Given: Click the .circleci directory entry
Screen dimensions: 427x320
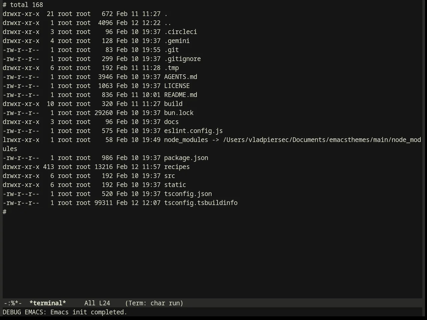Looking at the screenshot, I should pyautogui.click(x=180, y=32).
